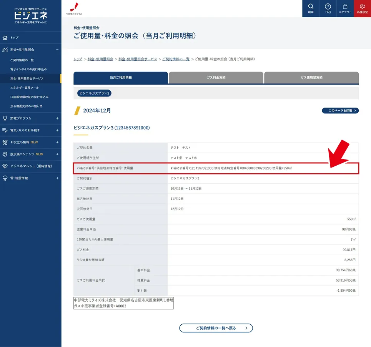371x347 pixels.
Task: Collapse the 料金・使用量照会 menu section
Action: [x=57, y=50]
